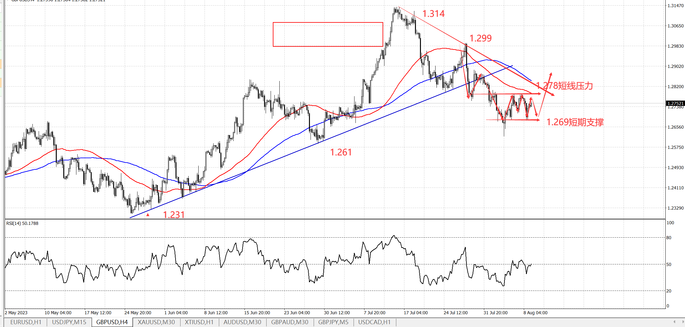
Task: Switch to GBPJPY,M5 chart tab
Action: [333, 322]
